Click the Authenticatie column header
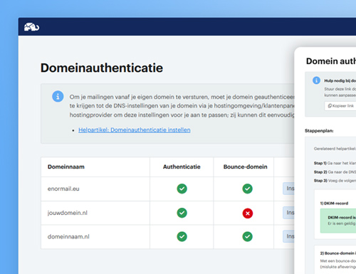 182,167
